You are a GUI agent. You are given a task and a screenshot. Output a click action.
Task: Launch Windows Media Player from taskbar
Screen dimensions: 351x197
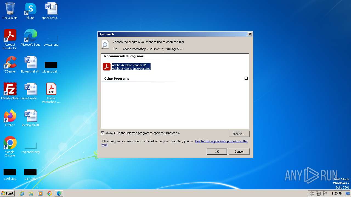click(40, 193)
